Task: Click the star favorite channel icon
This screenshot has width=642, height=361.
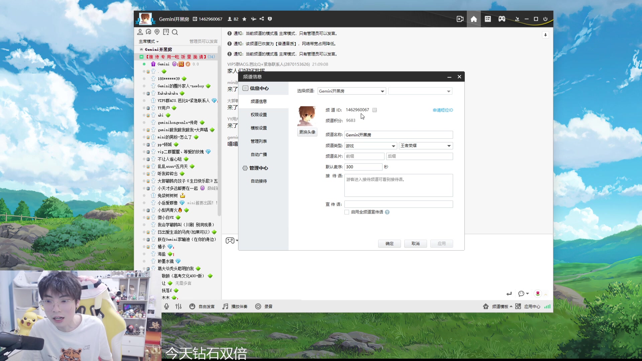Action: tap(244, 19)
